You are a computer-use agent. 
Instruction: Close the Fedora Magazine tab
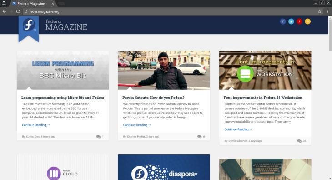pos(53,4)
